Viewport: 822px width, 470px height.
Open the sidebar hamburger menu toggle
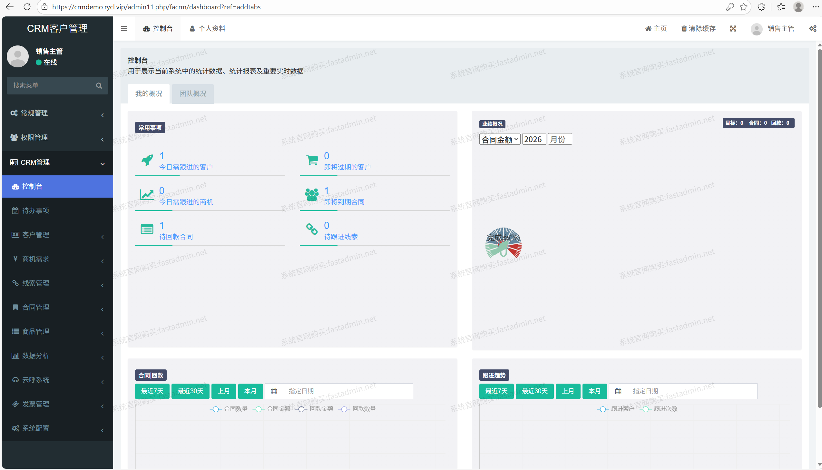pos(124,28)
